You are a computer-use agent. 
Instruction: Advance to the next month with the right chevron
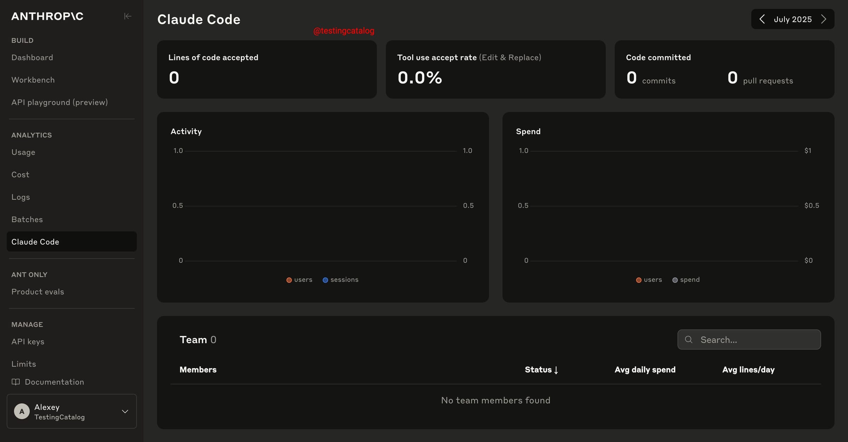(824, 19)
